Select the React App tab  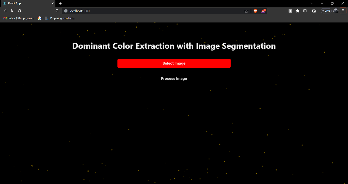[x=28, y=4]
